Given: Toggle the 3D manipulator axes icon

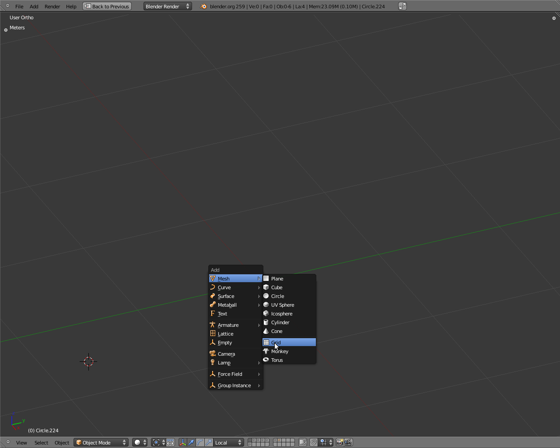Looking at the screenshot, I should [183, 443].
